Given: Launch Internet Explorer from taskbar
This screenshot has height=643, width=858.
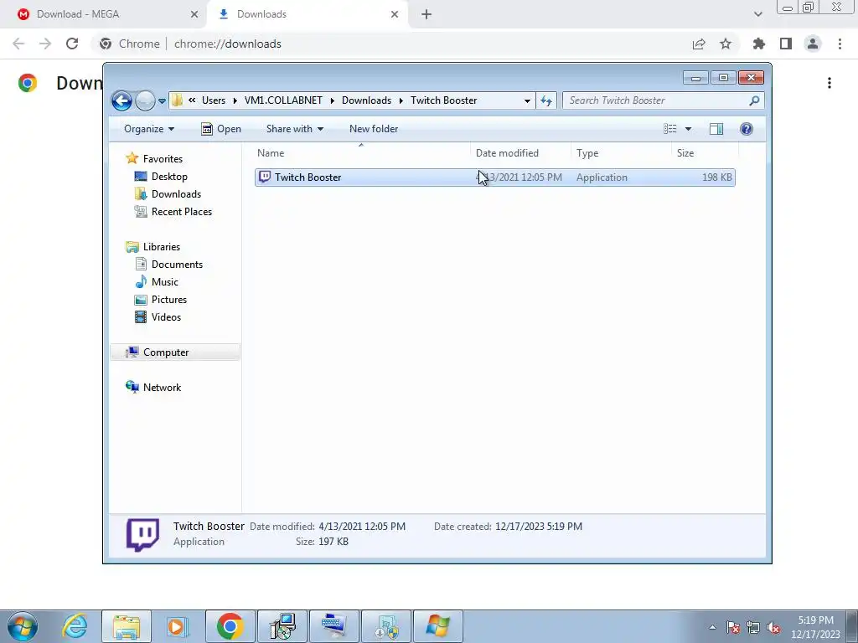Looking at the screenshot, I should click(75, 626).
